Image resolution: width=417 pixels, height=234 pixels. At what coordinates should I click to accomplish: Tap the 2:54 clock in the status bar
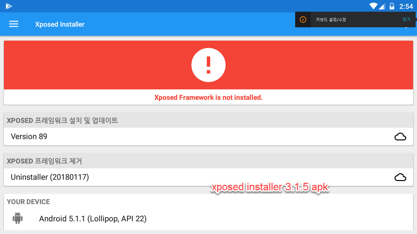tap(406, 6)
